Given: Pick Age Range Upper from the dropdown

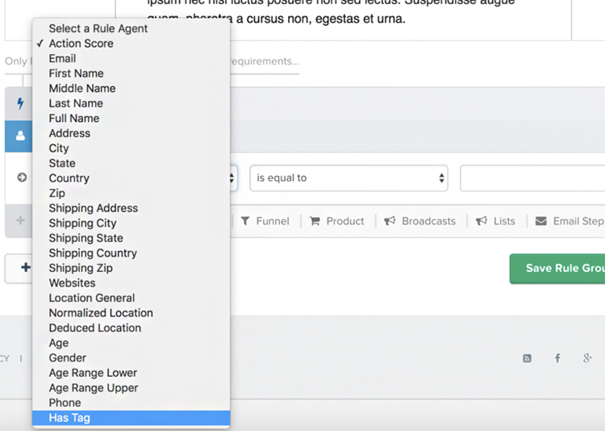Looking at the screenshot, I should pos(131,387).
